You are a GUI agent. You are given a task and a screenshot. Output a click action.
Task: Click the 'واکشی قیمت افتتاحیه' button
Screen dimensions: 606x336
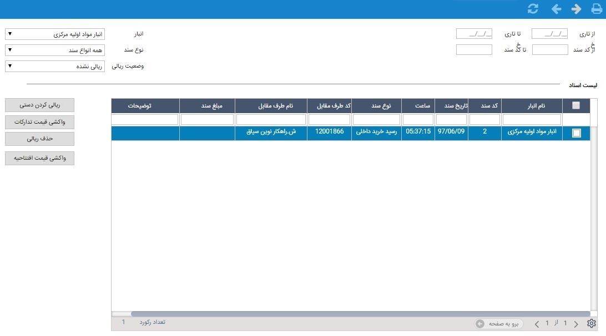[x=39, y=158]
